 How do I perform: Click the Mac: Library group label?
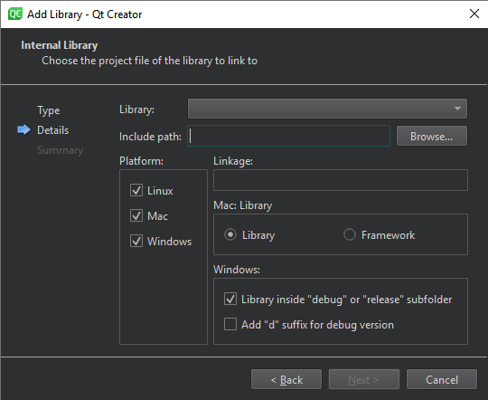pos(243,205)
